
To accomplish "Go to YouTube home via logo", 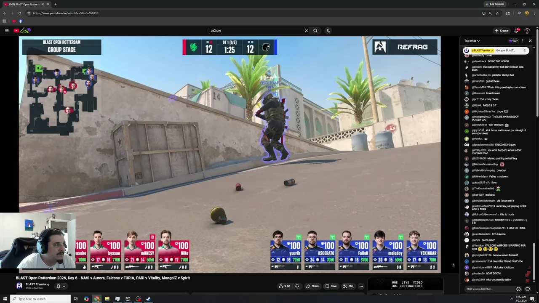I will pyautogui.click(x=22, y=30).
